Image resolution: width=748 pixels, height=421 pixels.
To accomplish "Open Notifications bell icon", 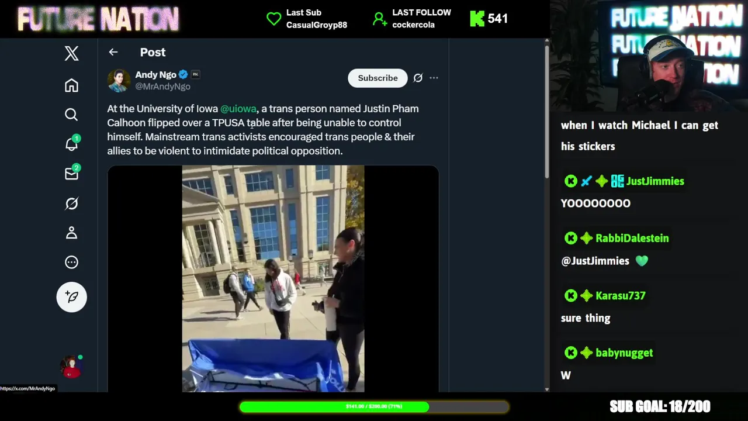I will [x=71, y=144].
